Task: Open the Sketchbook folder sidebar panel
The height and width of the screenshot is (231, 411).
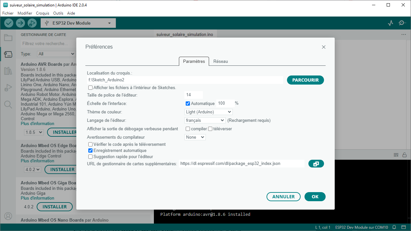Action: tap(8, 38)
